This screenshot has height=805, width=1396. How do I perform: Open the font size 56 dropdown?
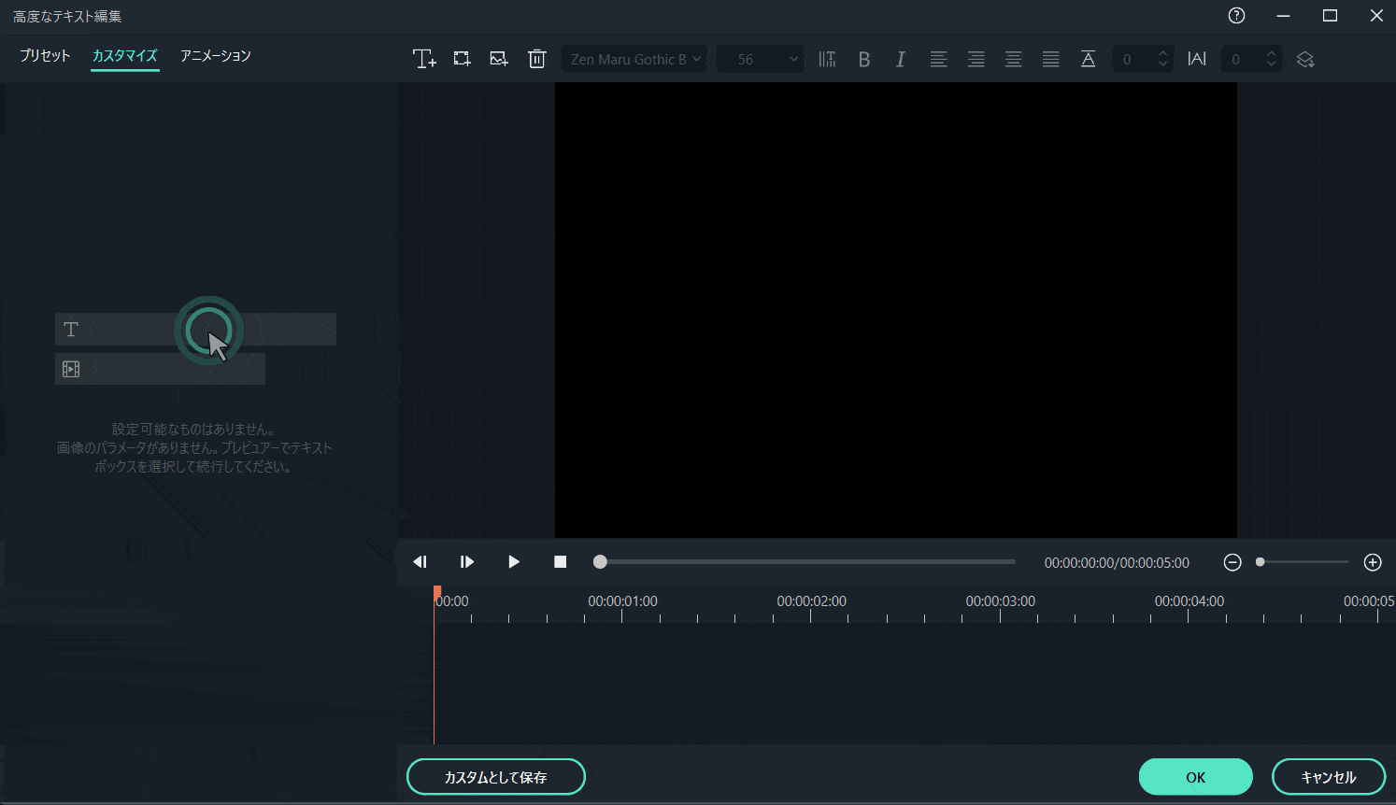[760, 60]
